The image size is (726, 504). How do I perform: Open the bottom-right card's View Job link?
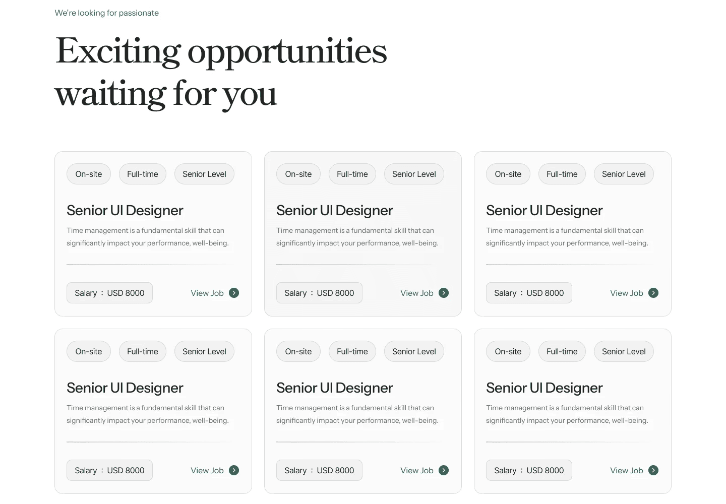click(627, 470)
